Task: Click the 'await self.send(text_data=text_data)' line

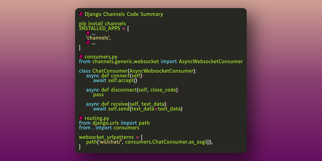Action: point(138,109)
